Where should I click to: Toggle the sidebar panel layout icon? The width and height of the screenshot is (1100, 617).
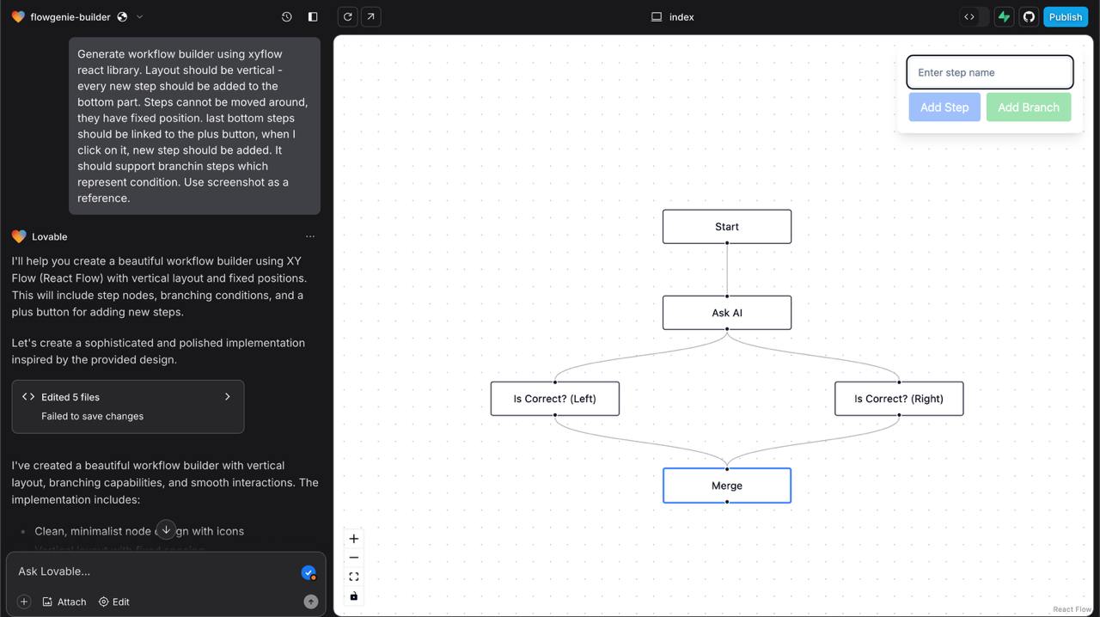313,16
